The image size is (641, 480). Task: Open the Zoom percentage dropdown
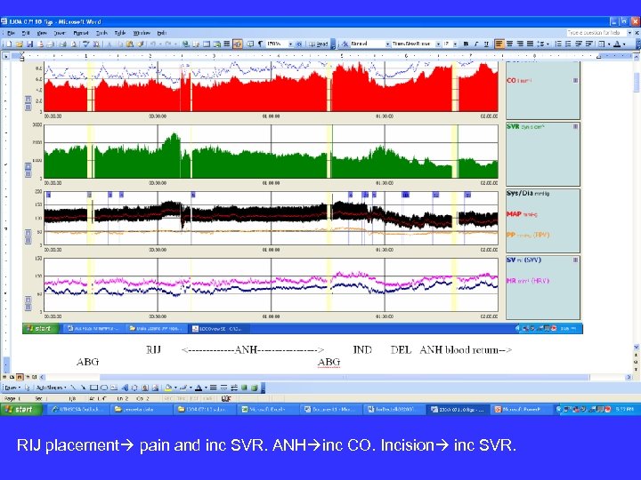(290, 44)
